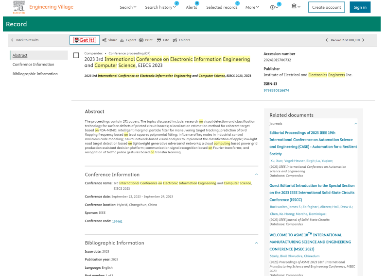
Task: Click the Engineering Village home link
Action: [51, 7]
